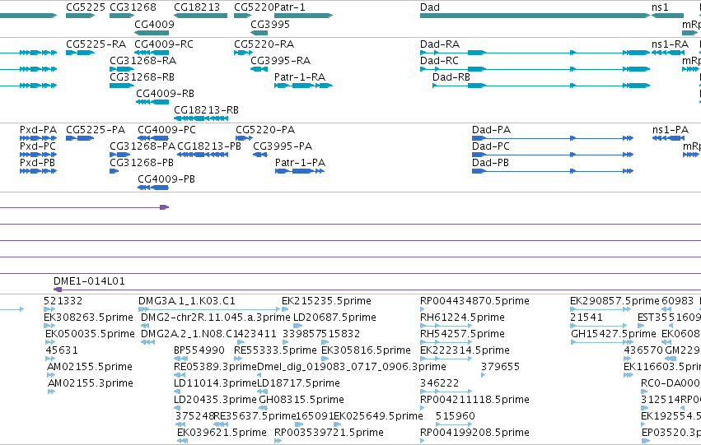Select the CG3995 gene label
The image size is (701, 445).
[270, 24]
